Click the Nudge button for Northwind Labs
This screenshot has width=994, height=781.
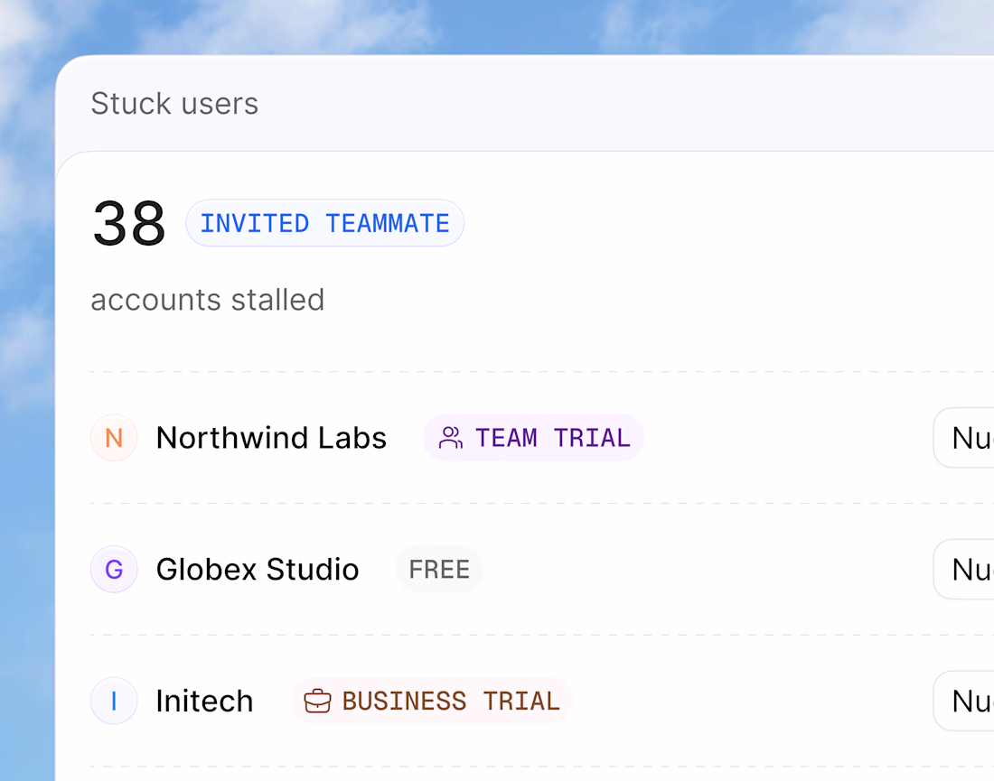point(964,438)
